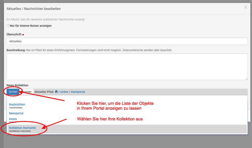Select Kollektion Startseite collection
The image size is (252, 148).
pyautogui.click(x=127, y=129)
